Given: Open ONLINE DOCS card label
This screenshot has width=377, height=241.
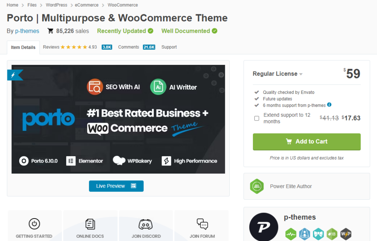Looking at the screenshot, I should 90,236.
